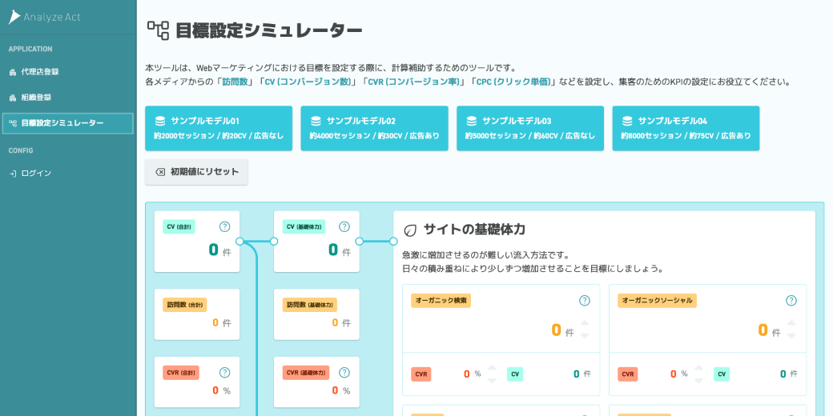833x416 pixels.
Task: Click the CV (合計) label tag
Action: tap(179, 226)
